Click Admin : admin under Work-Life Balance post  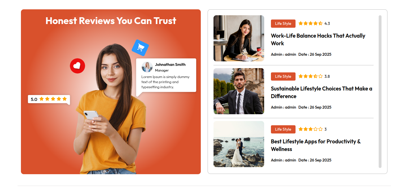point(283,54)
